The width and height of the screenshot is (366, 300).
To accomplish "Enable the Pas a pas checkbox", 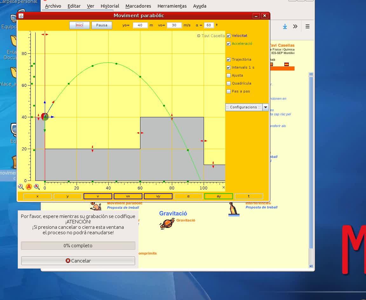I will pos(228,92).
